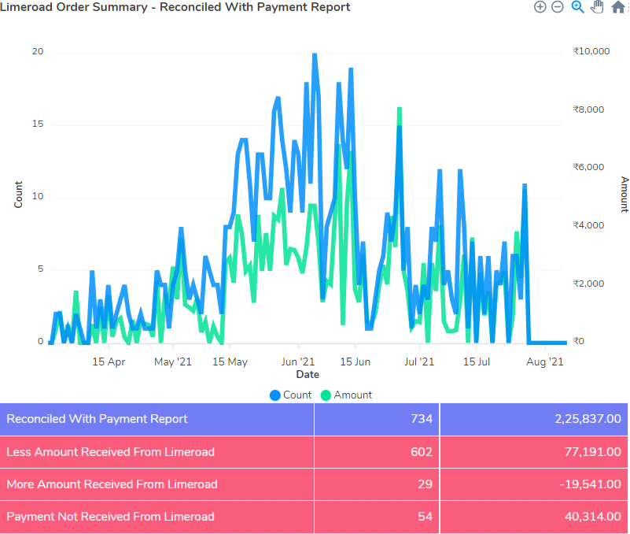Click the blue Count legend marker
This screenshot has height=534, width=630.
click(x=275, y=395)
